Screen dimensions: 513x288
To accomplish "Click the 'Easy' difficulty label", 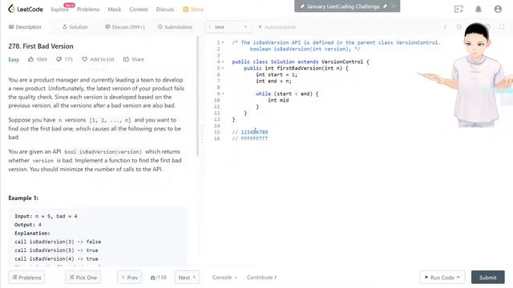I will point(14,59).
